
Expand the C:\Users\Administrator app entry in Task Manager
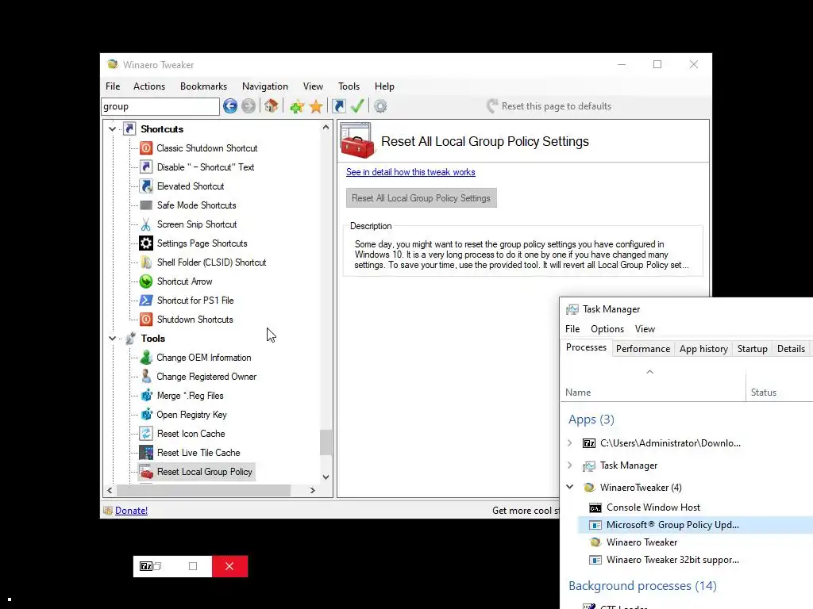570,443
